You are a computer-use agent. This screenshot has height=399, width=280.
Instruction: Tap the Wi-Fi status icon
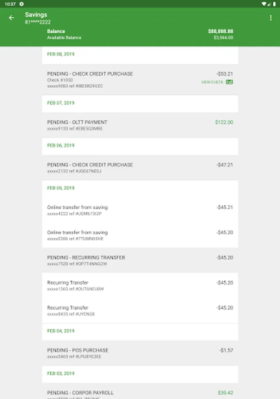pyautogui.click(x=264, y=4)
